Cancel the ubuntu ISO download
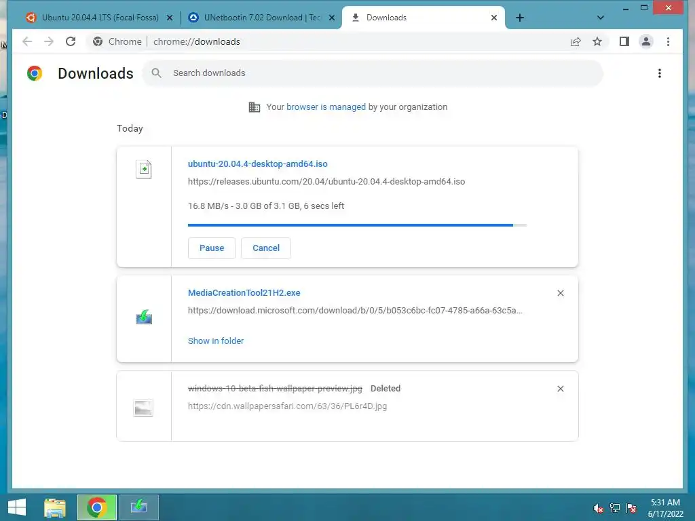 click(x=266, y=248)
